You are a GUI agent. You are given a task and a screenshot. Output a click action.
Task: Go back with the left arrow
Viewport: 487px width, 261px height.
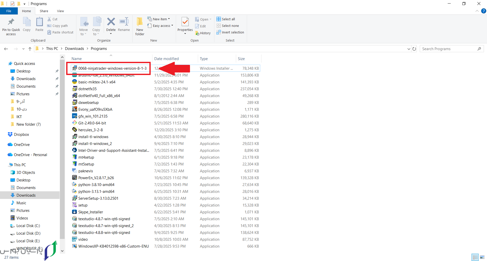[x=6, y=49]
